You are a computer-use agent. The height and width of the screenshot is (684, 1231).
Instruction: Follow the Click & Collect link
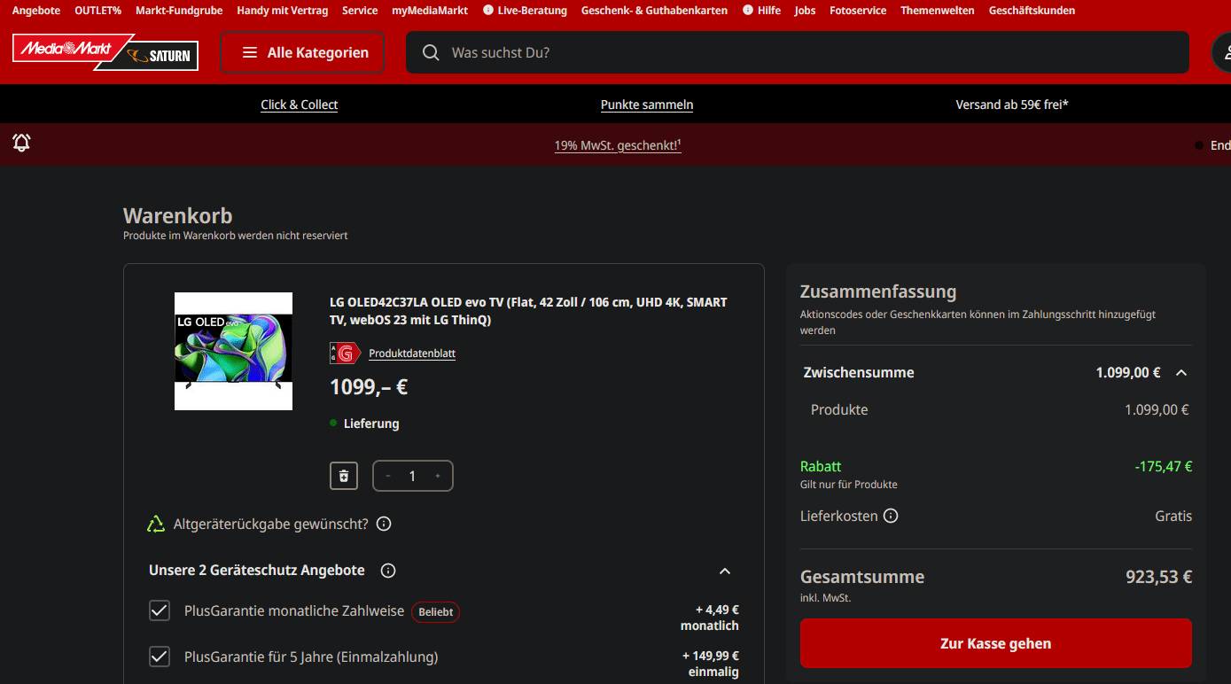tap(300, 105)
